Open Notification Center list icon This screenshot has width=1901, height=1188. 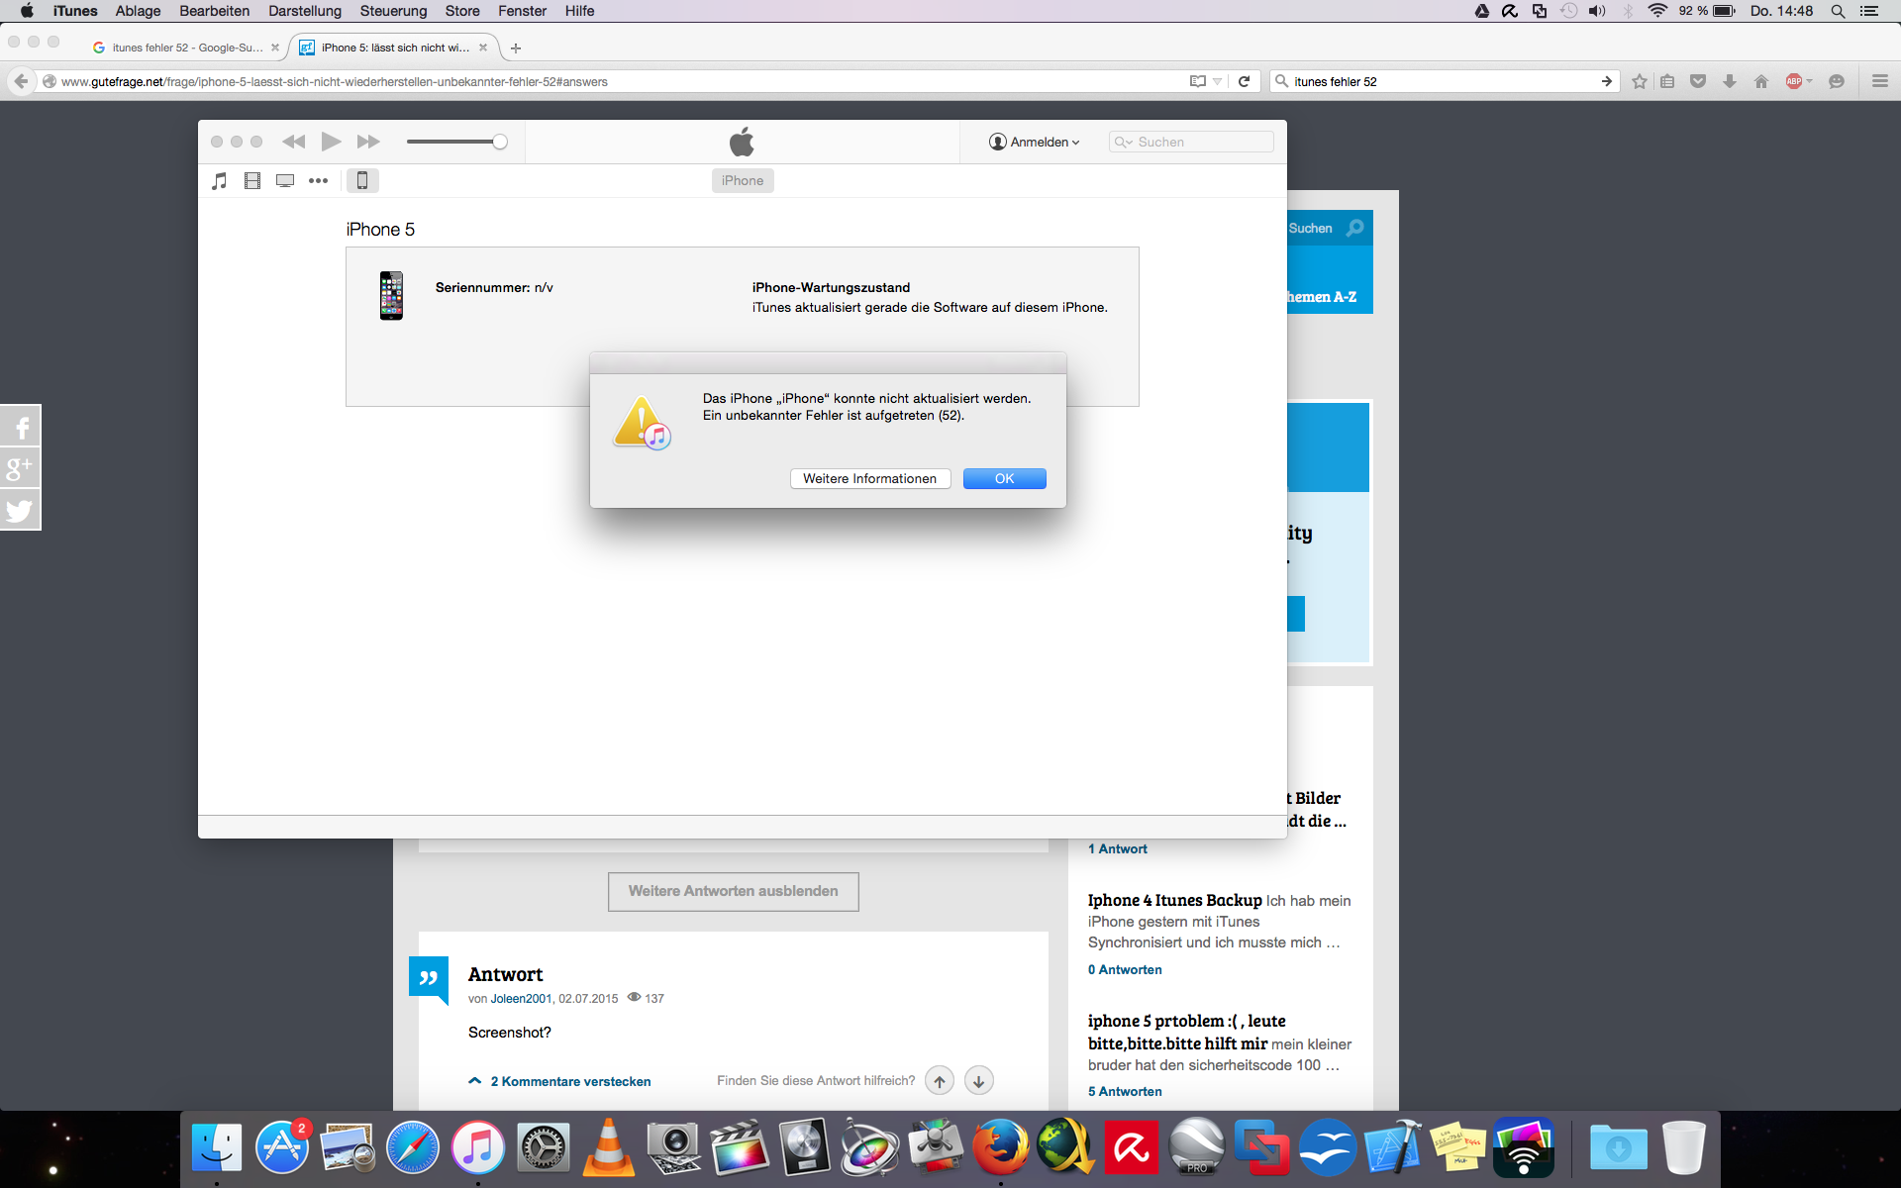point(1869,11)
